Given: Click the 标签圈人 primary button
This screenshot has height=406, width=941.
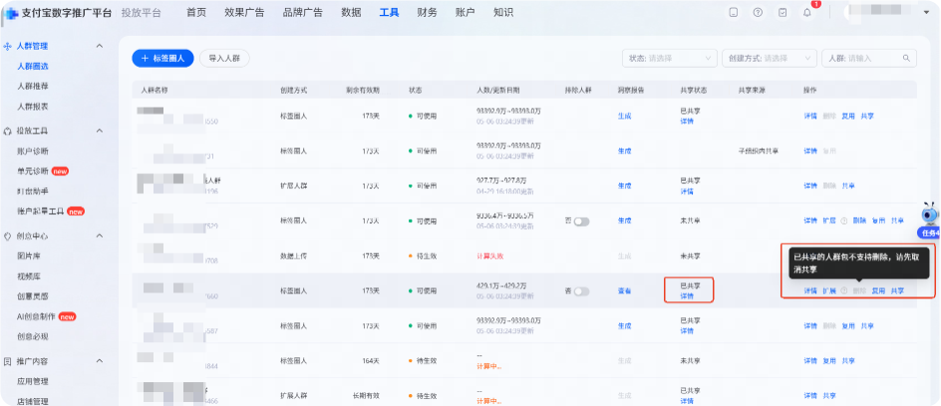Looking at the screenshot, I should (163, 58).
